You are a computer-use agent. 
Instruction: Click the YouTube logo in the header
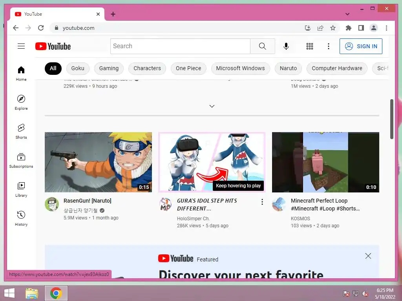pos(53,46)
